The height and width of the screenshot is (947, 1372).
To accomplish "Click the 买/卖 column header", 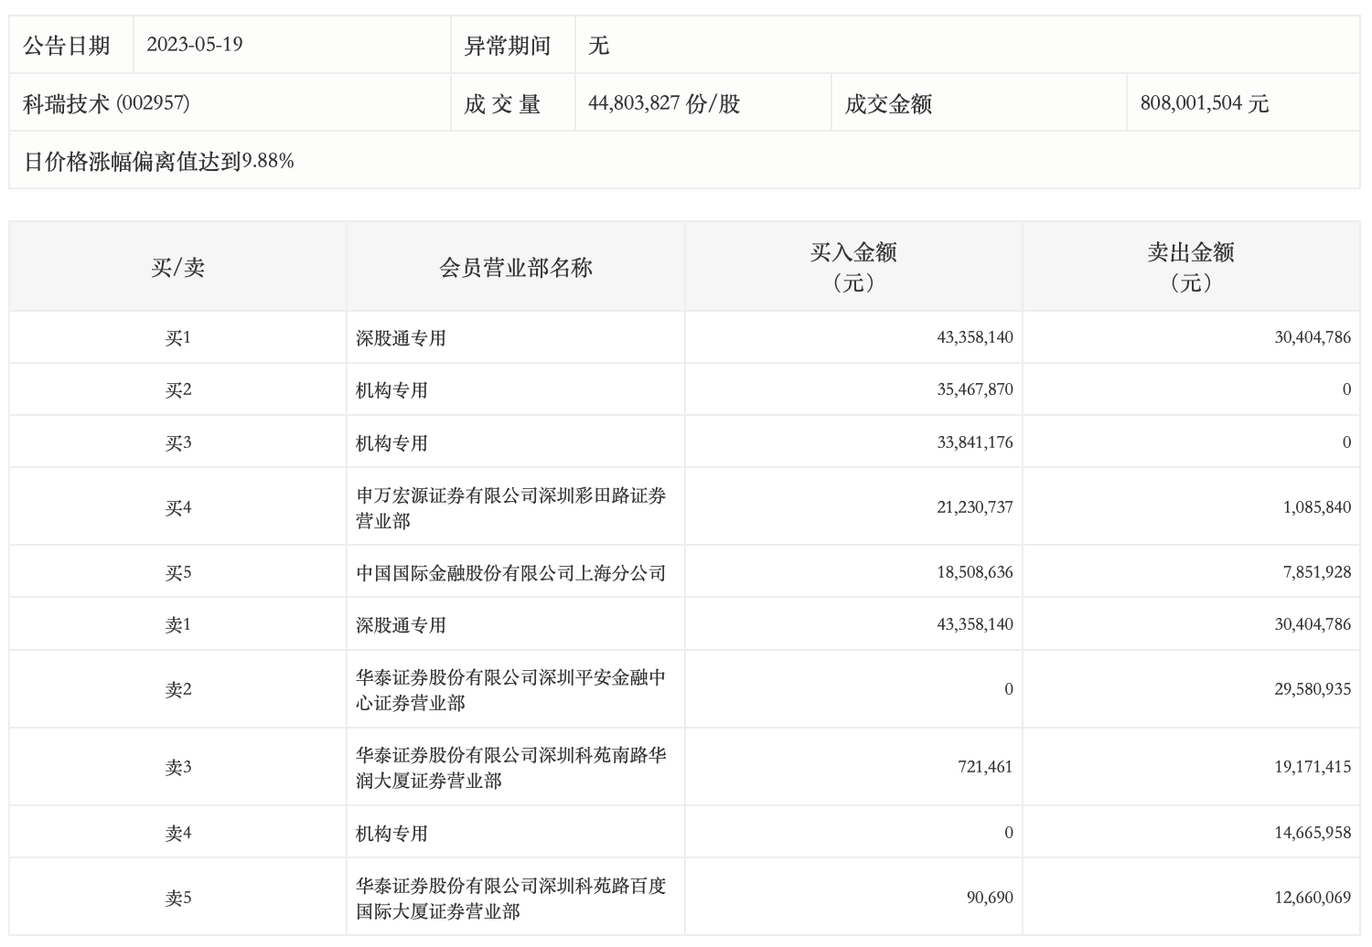I will [x=178, y=267].
